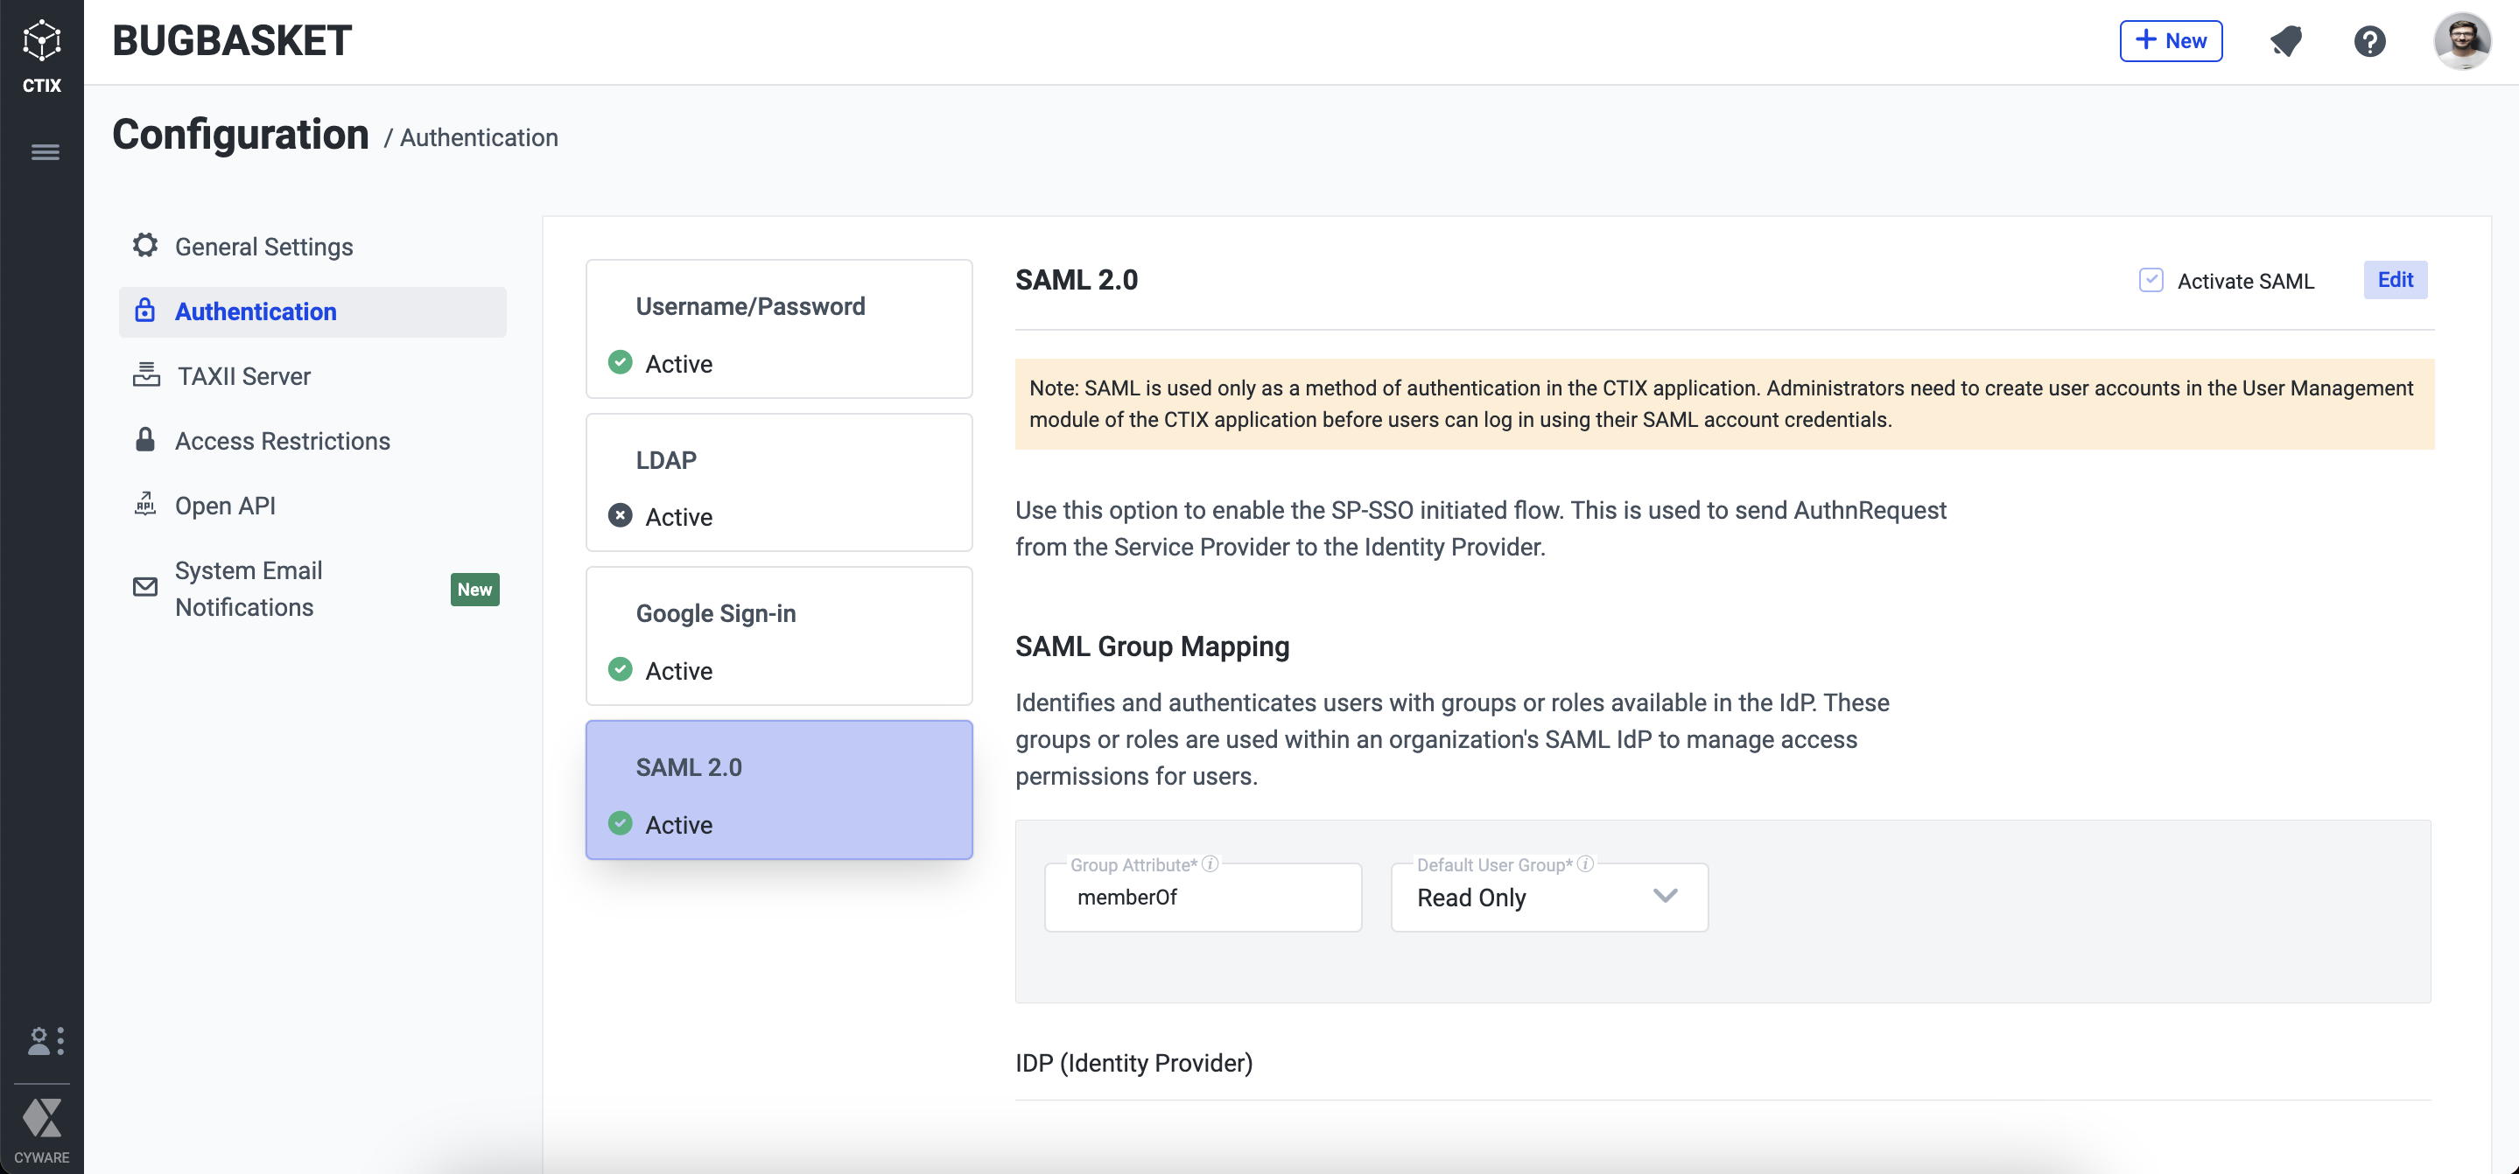Viewport: 2519px width, 1174px height.
Task: Click the CTIX cube logo icon
Action: (41, 41)
